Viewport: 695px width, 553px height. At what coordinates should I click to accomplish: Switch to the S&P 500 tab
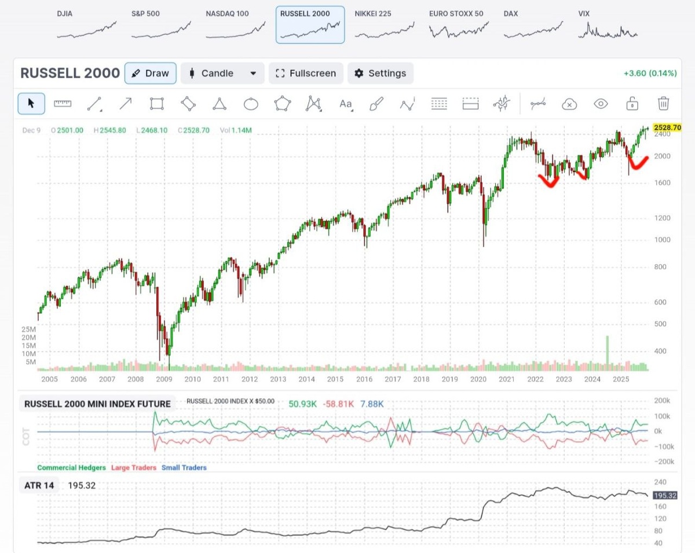[161, 24]
